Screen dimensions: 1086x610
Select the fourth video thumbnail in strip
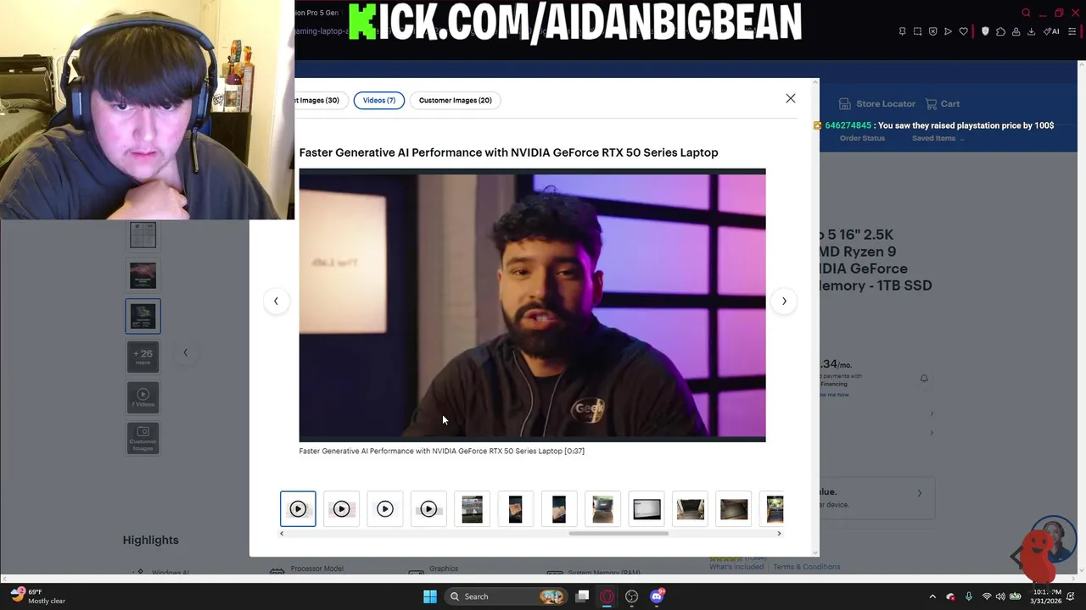coord(428,509)
